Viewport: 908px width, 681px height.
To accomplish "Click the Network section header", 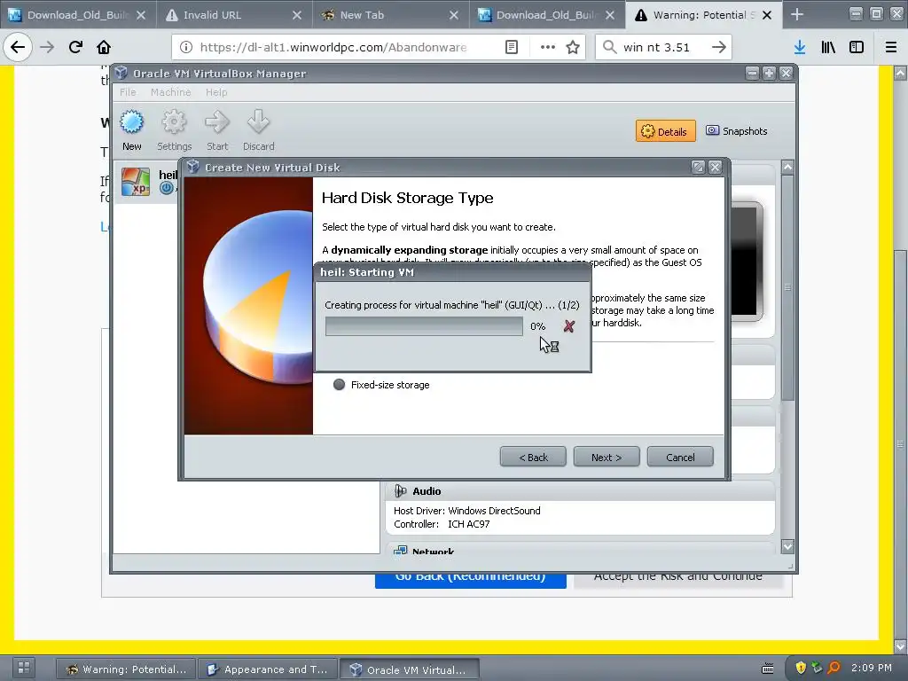I will (x=580, y=549).
